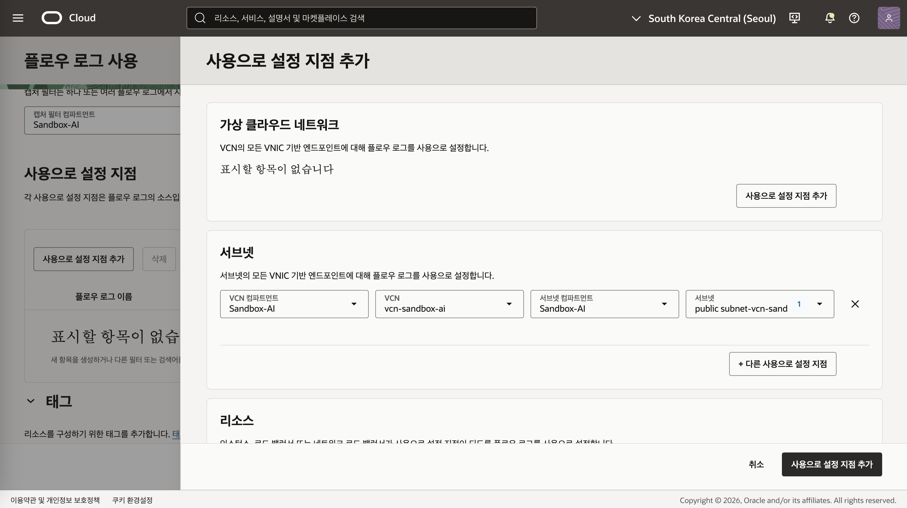
Task: Click the Oracle Cloud logo
Action: (x=69, y=18)
